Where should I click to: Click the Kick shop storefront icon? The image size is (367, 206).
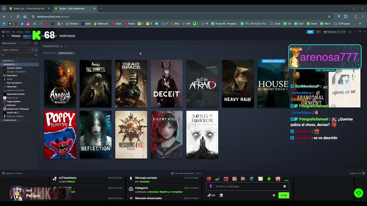click(221, 195)
